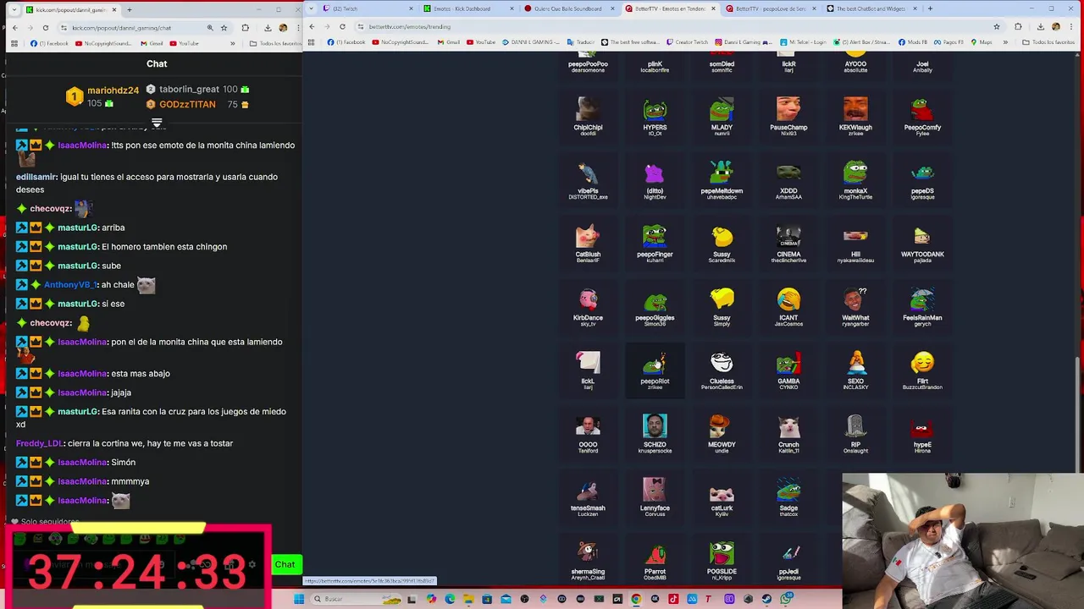
Task: Open the ChipiChipi emote
Action: pyautogui.click(x=588, y=117)
